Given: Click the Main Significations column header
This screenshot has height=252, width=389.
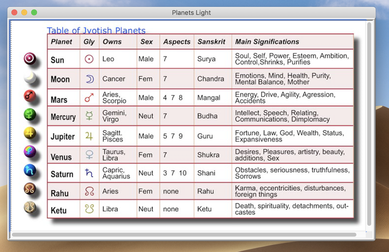Looking at the screenshot, I should pos(267,42).
